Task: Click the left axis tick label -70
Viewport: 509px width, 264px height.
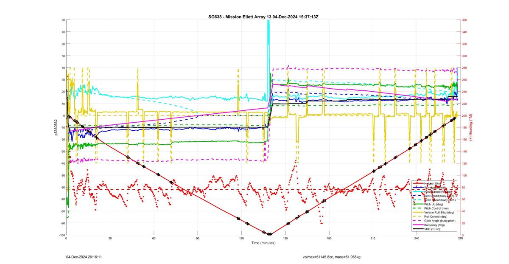Action: click(x=62, y=199)
